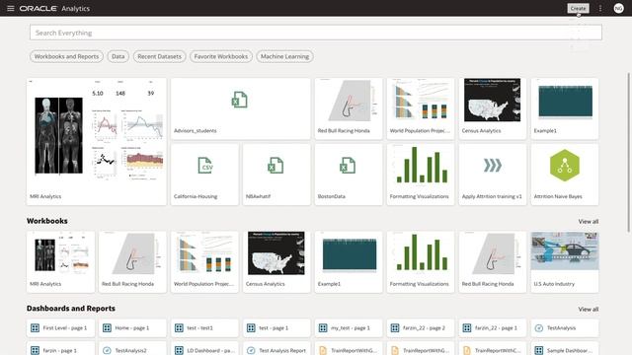Click the NBAwhatif label
632x355 pixels.
pyautogui.click(x=258, y=196)
